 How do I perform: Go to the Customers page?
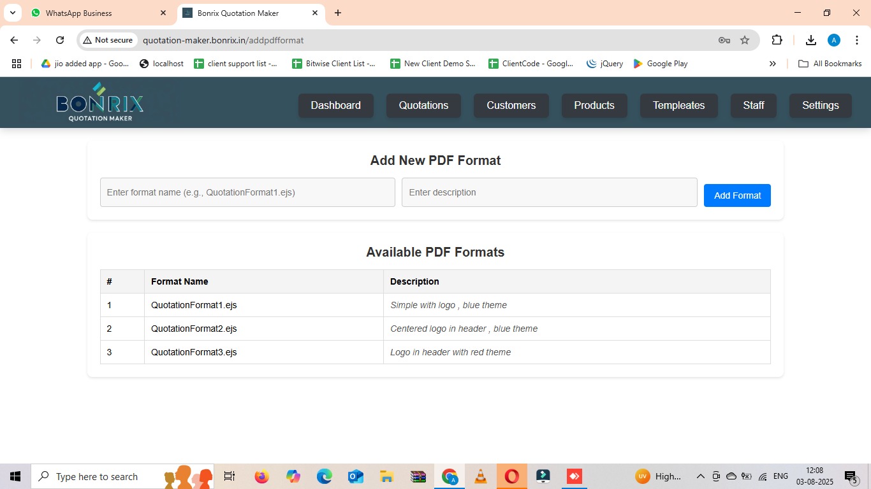coord(511,106)
